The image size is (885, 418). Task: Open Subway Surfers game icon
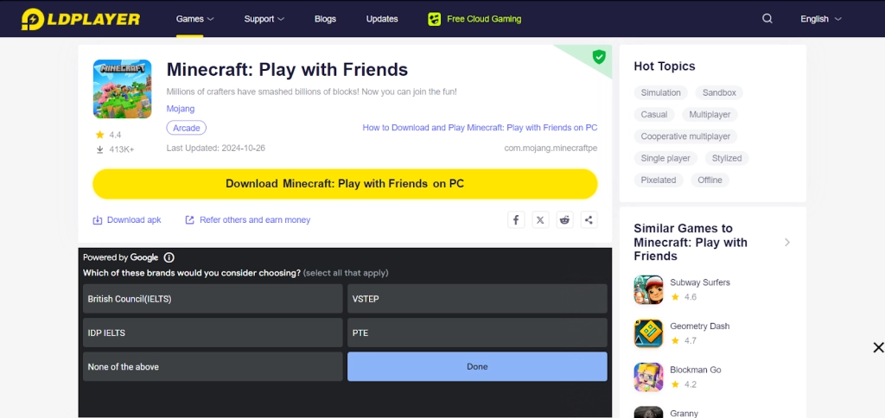(x=648, y=289)
